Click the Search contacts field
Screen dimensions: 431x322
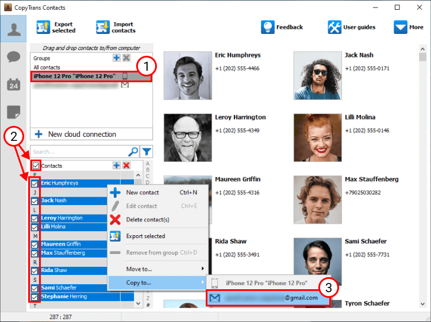click(x=79, y=152)
